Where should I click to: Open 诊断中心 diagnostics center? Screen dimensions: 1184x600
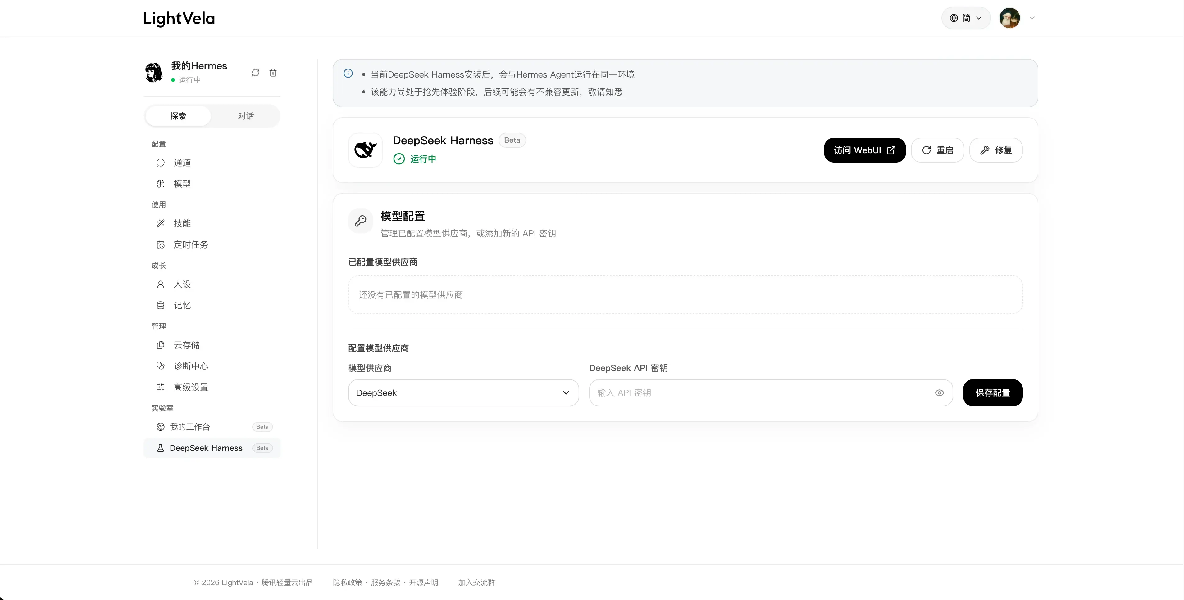(212, 366)
